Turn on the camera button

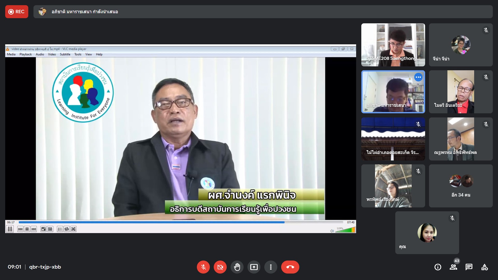pyautogui.click(x=220, y=267)
